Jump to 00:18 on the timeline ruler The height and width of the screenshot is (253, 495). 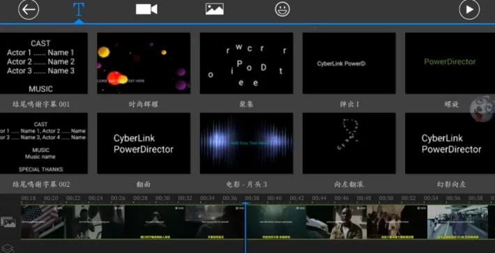[29, 198]
